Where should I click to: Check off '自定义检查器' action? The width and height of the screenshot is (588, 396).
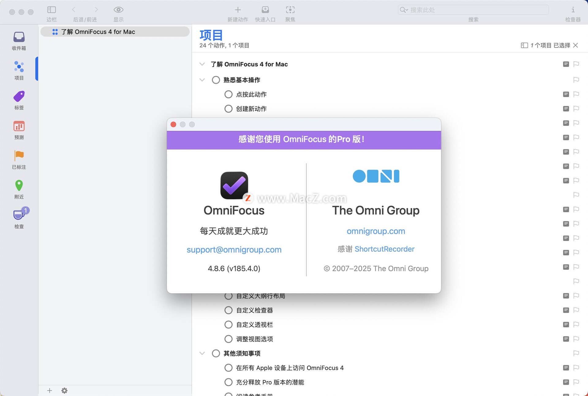(228, 310)
